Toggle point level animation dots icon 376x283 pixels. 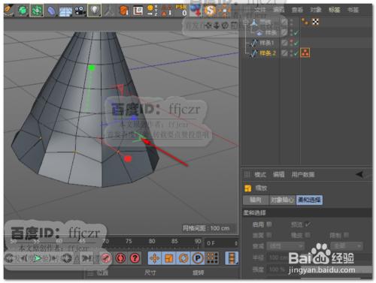212,258
